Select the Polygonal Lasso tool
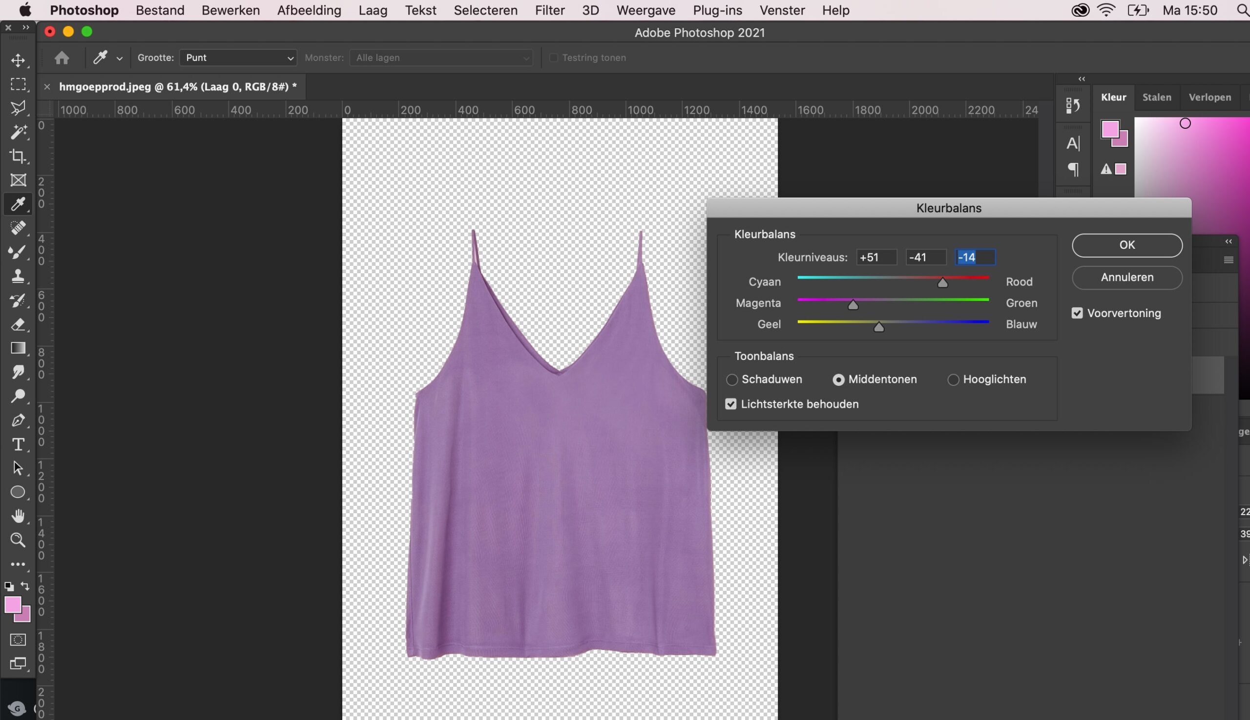This screenshot has width=1250, height=720. coord(18,108)
